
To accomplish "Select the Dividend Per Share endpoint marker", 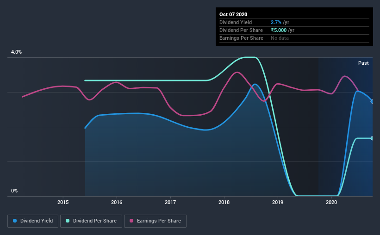I will click(x=372, y=138).
